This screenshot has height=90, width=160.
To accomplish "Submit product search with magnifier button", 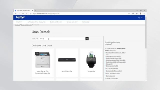I will click(x=87, y=39).
